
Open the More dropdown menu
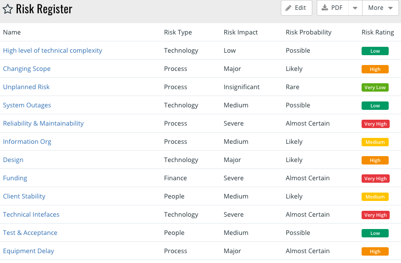[x=380, y=8]
